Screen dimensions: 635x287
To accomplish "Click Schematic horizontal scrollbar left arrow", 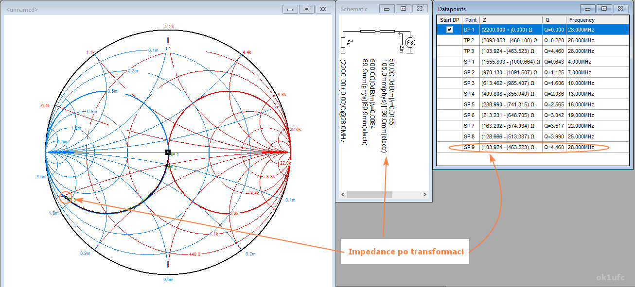I will click(342, 194).
